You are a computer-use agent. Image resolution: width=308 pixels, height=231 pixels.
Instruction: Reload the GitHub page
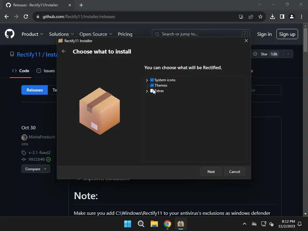pos(26,17)
